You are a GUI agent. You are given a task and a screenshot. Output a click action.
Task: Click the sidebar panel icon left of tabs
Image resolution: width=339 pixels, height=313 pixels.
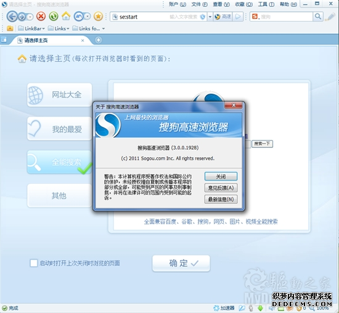4,40
